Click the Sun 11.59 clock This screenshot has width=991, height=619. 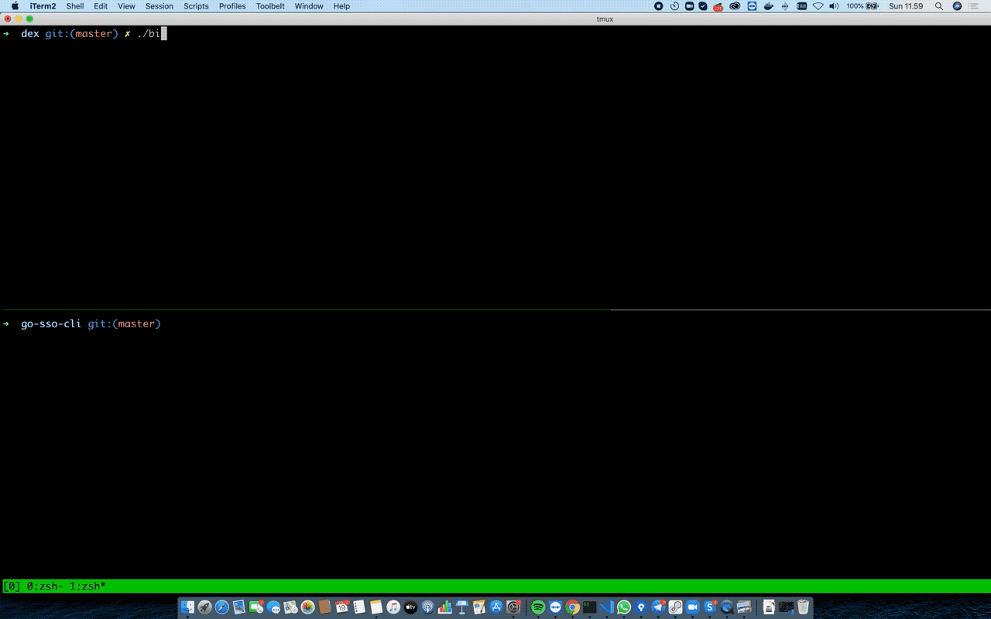pyautogui.click(x=906, y=6)
